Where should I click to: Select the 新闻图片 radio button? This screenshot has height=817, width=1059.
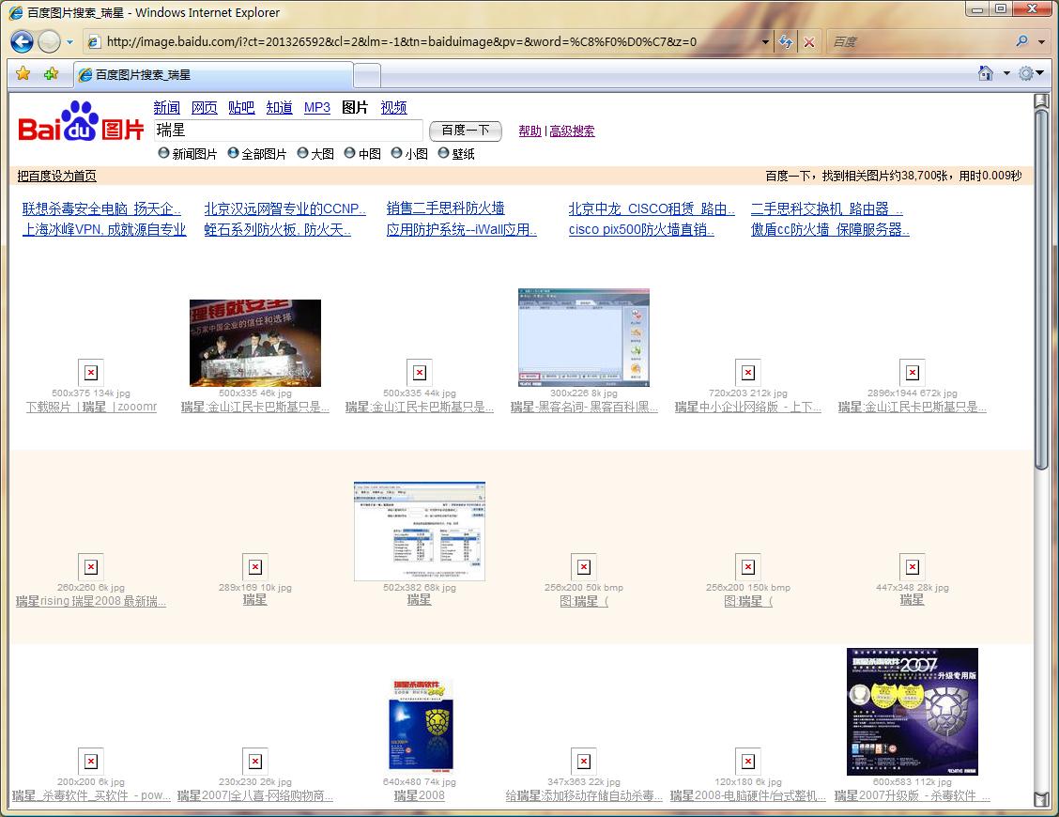coord(163,153)
